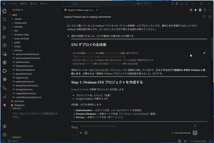Click the Claude icon in editor title bar
Screen dimensions: 214x143
point(191,10)
